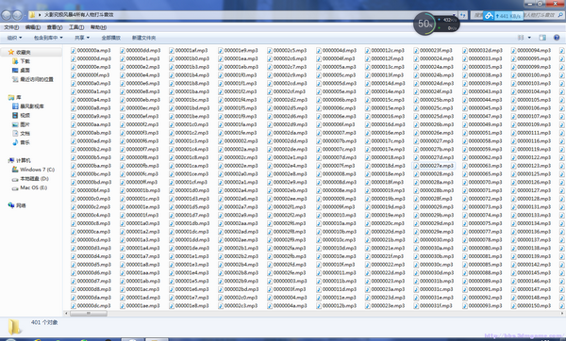This screenshot has width=566, height=341.
Task: Click the search magnifier icon
Action: pyautogui.click(x=560, y=15)
